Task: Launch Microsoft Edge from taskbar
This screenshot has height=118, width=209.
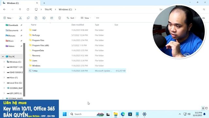Action: (x=123, y=114)
